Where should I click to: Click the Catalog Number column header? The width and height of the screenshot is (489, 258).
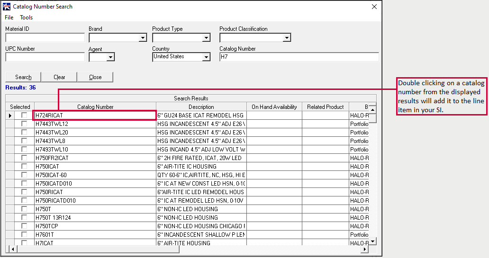point(95,107)
